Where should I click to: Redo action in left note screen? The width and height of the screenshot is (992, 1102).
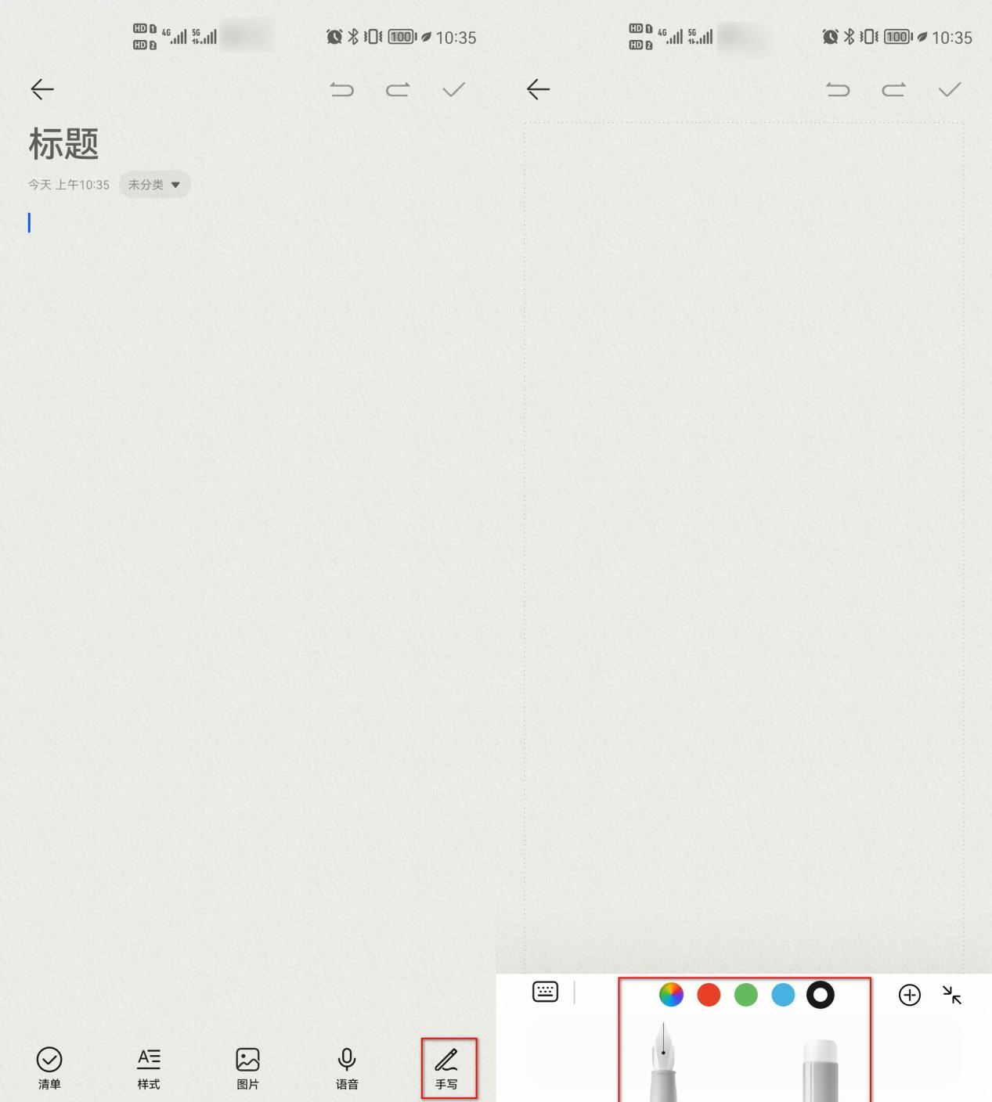point(398,89)
